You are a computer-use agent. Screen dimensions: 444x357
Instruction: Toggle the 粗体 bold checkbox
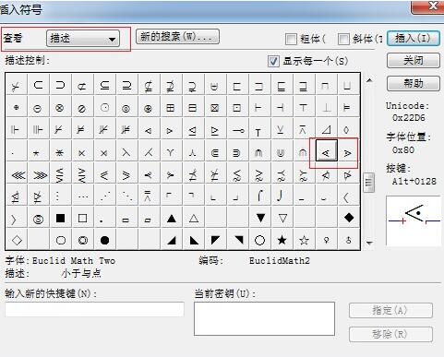pyautogui.click(x=291, y=39)
